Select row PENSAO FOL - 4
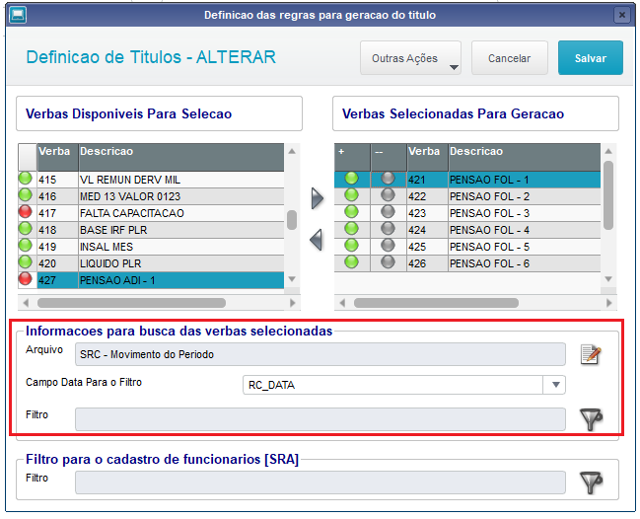The image size is (640, 519). [x=467, y=230]
